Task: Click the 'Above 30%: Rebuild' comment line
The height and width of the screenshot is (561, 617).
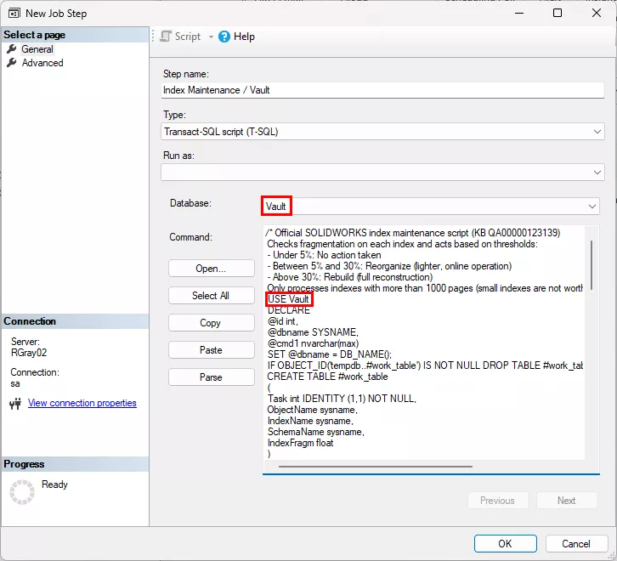Action: [350, 277]
